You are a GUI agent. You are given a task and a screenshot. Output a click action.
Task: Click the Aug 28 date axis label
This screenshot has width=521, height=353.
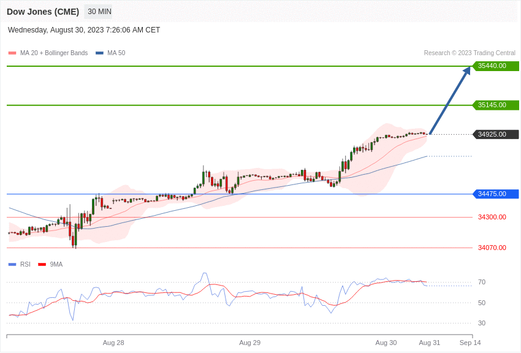pyautogui.click(x=113, y=343)
